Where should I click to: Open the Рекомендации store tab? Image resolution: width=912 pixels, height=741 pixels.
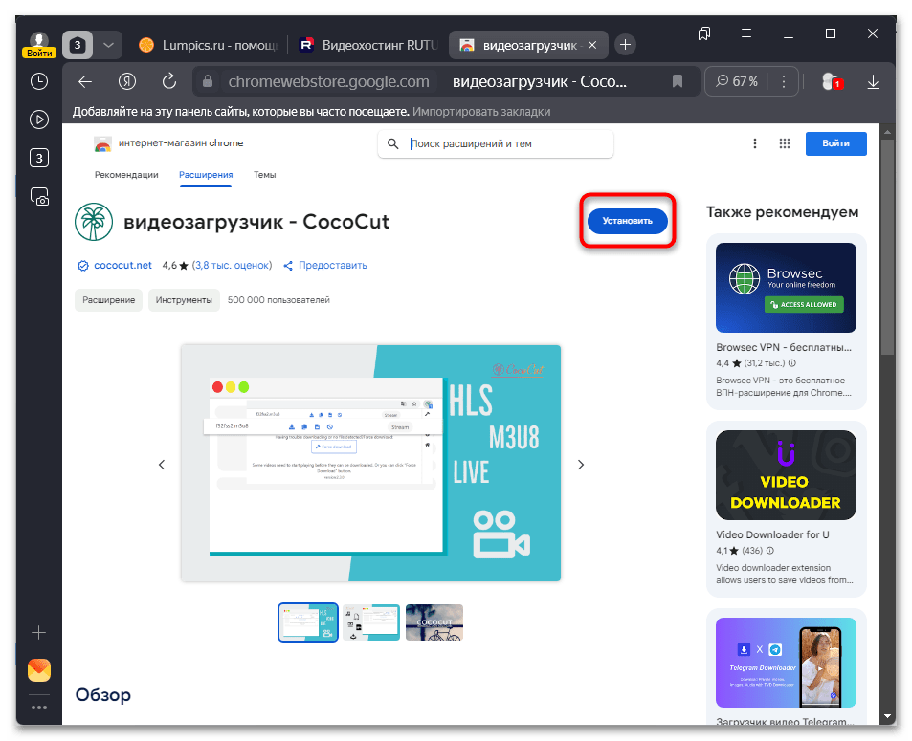126,175
